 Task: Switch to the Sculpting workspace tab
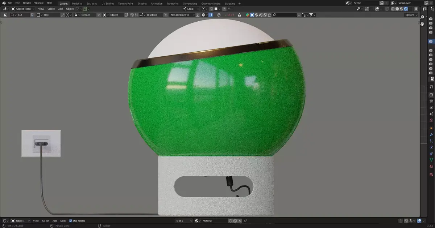coord(92,3)
